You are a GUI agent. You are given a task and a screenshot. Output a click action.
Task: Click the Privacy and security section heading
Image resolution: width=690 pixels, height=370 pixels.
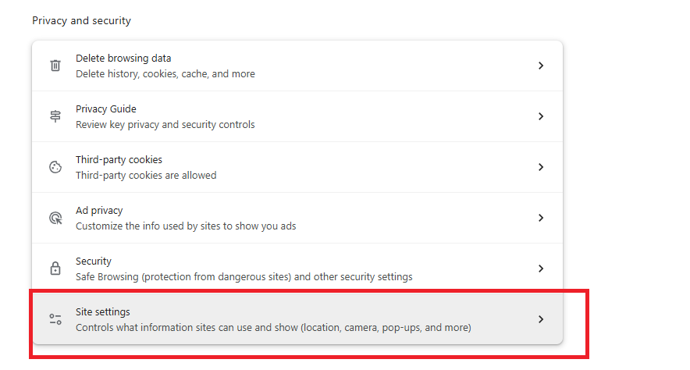click(81, 21)
